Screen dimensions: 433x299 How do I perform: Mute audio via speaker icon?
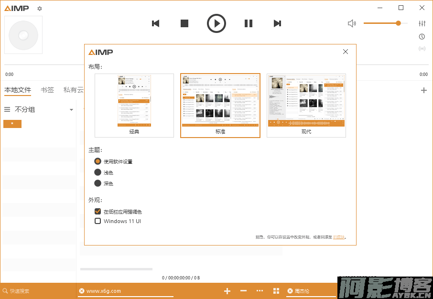352,23
